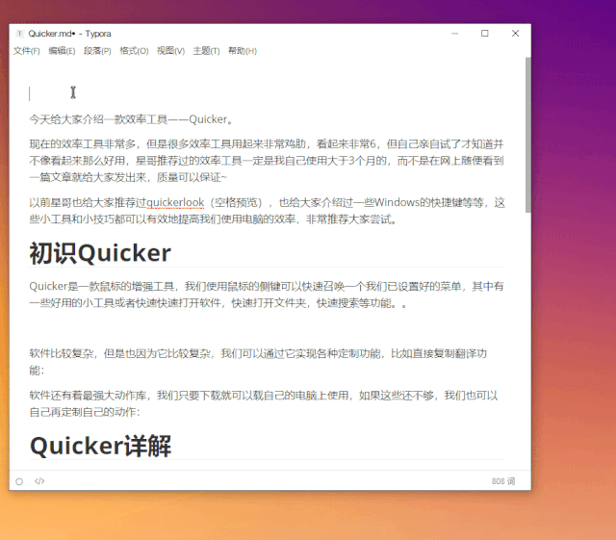
Task: Show word count details at 808 词
Action: coord(503,481)
